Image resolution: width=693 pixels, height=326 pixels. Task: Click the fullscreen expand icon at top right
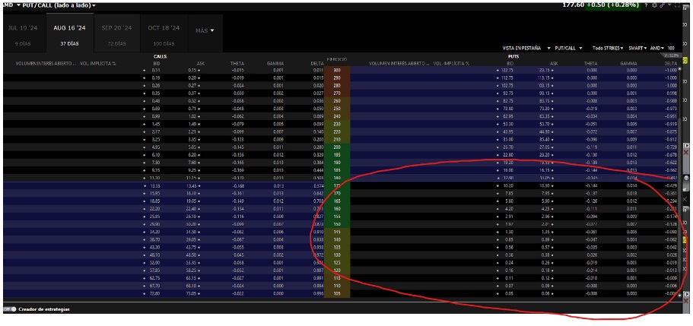pos(676,5)
